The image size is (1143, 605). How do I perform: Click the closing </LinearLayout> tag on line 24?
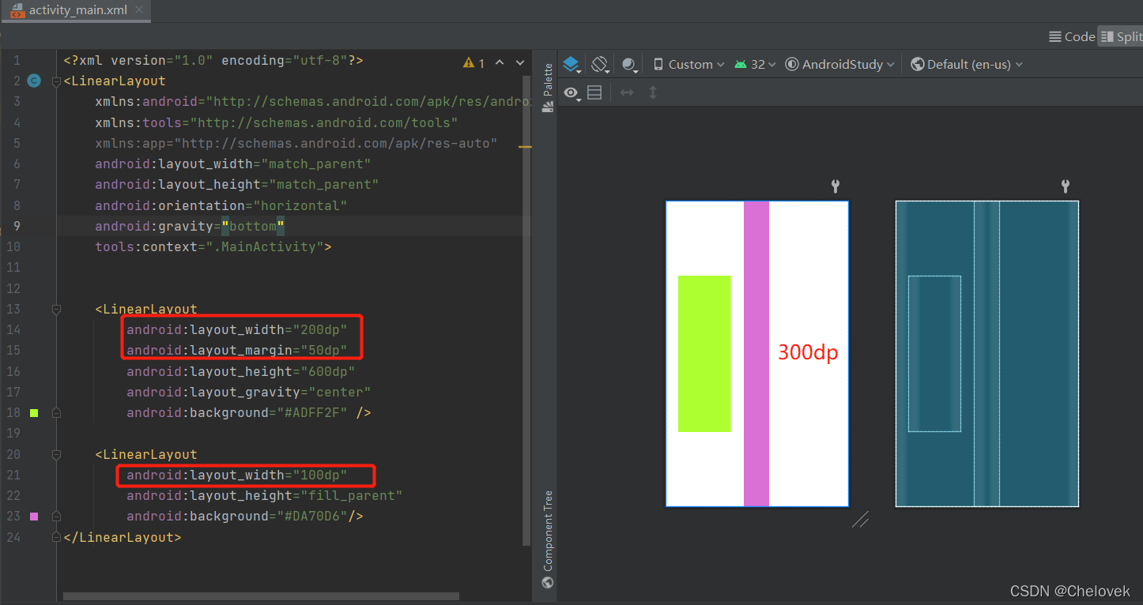pos(123,538)
